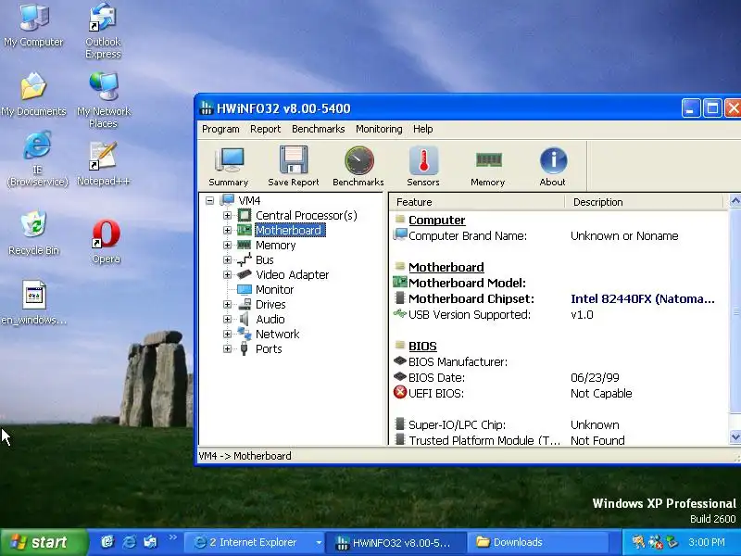This screenshot has height=556, width=741.
Task: Select the Notepad++ desktop shortcut
Action: [104, 164]
